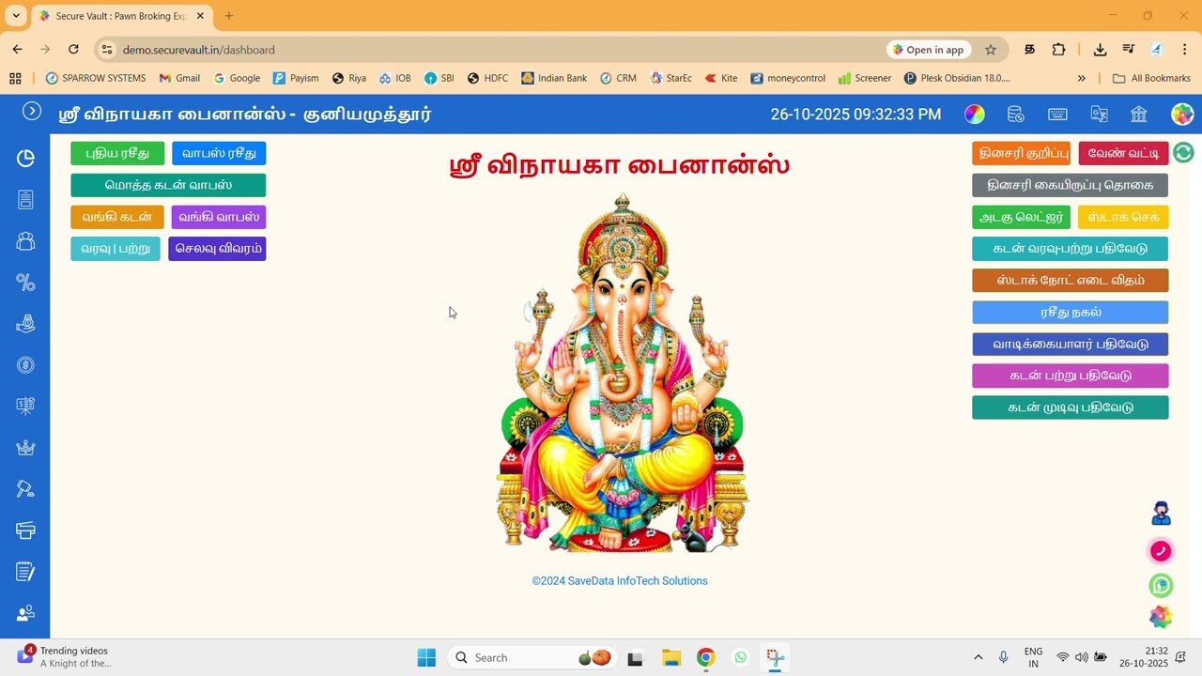Click the green புதிய ரசீது button
This screenshot has width=1202, height=676.
coord(117,154)
